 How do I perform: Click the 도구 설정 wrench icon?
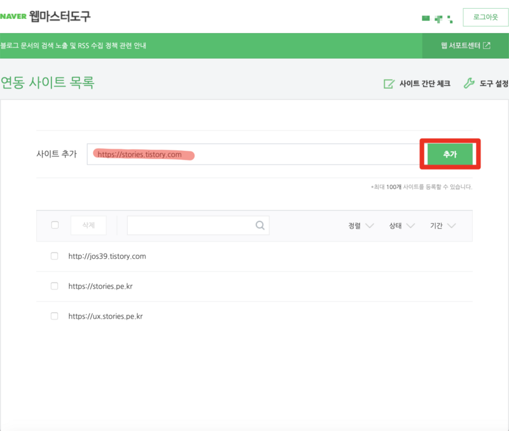[468, 83]
